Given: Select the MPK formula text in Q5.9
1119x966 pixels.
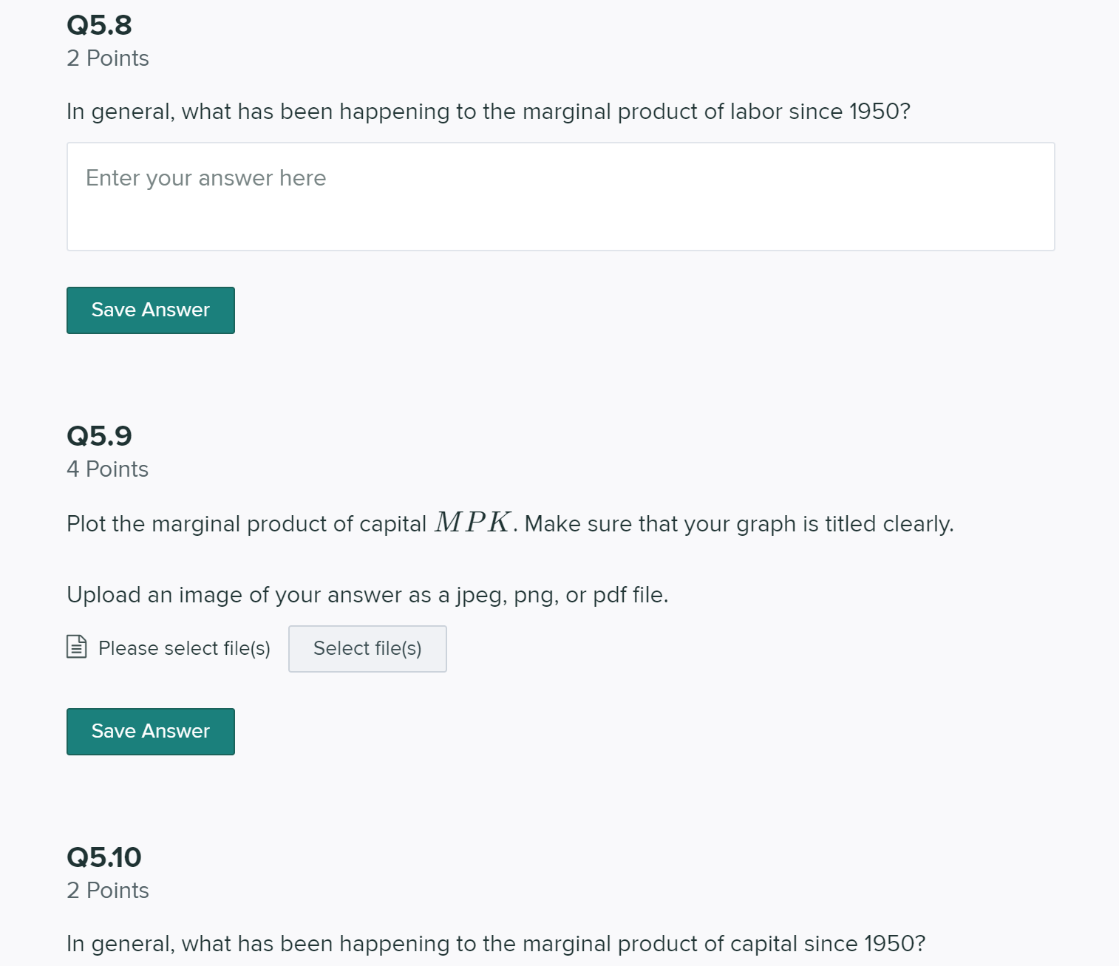Looking at the screenshot, I should click(x=475, y=523).
